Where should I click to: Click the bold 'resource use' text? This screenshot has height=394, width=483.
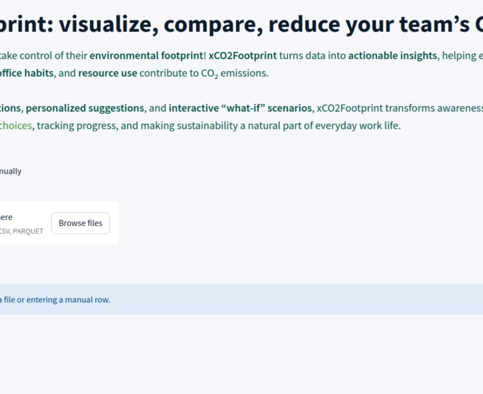(108, 74)
